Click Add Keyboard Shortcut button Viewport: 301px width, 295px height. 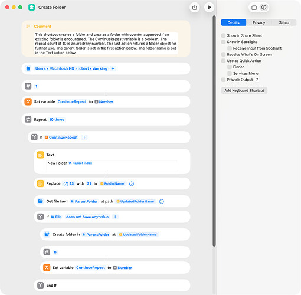pos(244,90)
